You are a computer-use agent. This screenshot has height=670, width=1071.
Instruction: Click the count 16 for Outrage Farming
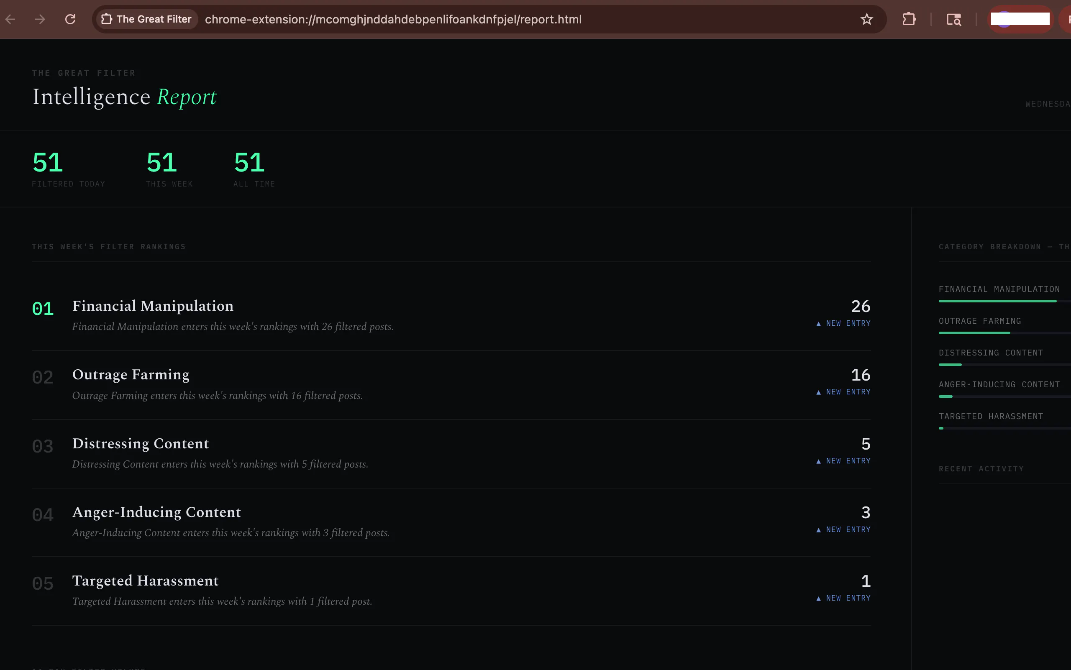(x=861, y=375)
